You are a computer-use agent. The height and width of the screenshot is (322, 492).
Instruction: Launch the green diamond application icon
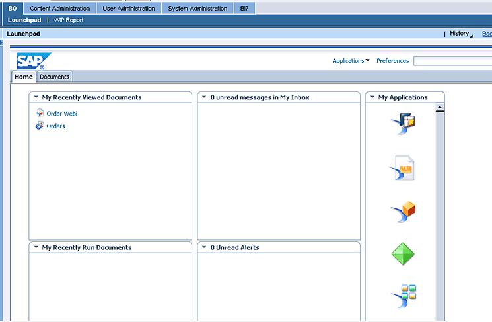[x=404, y=254]
